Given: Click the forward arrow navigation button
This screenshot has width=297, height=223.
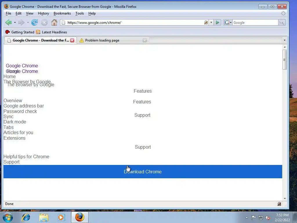Looking at the screenshot, I should [21, 22].
